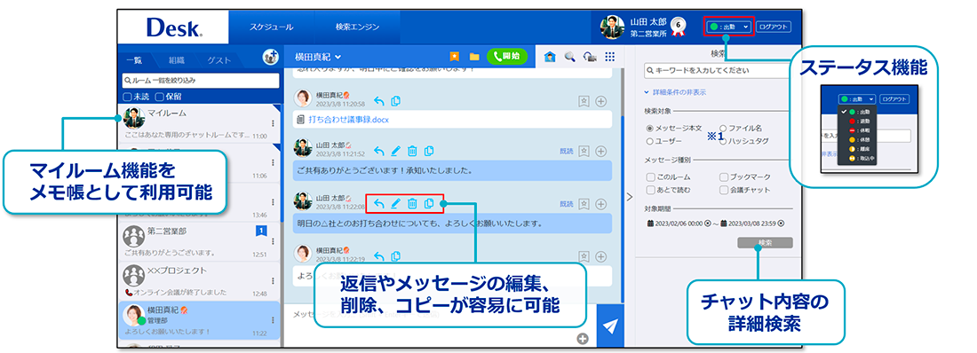Open the 第二営業部 chat room
977x353 pixels.
click(x=200, y=241)
